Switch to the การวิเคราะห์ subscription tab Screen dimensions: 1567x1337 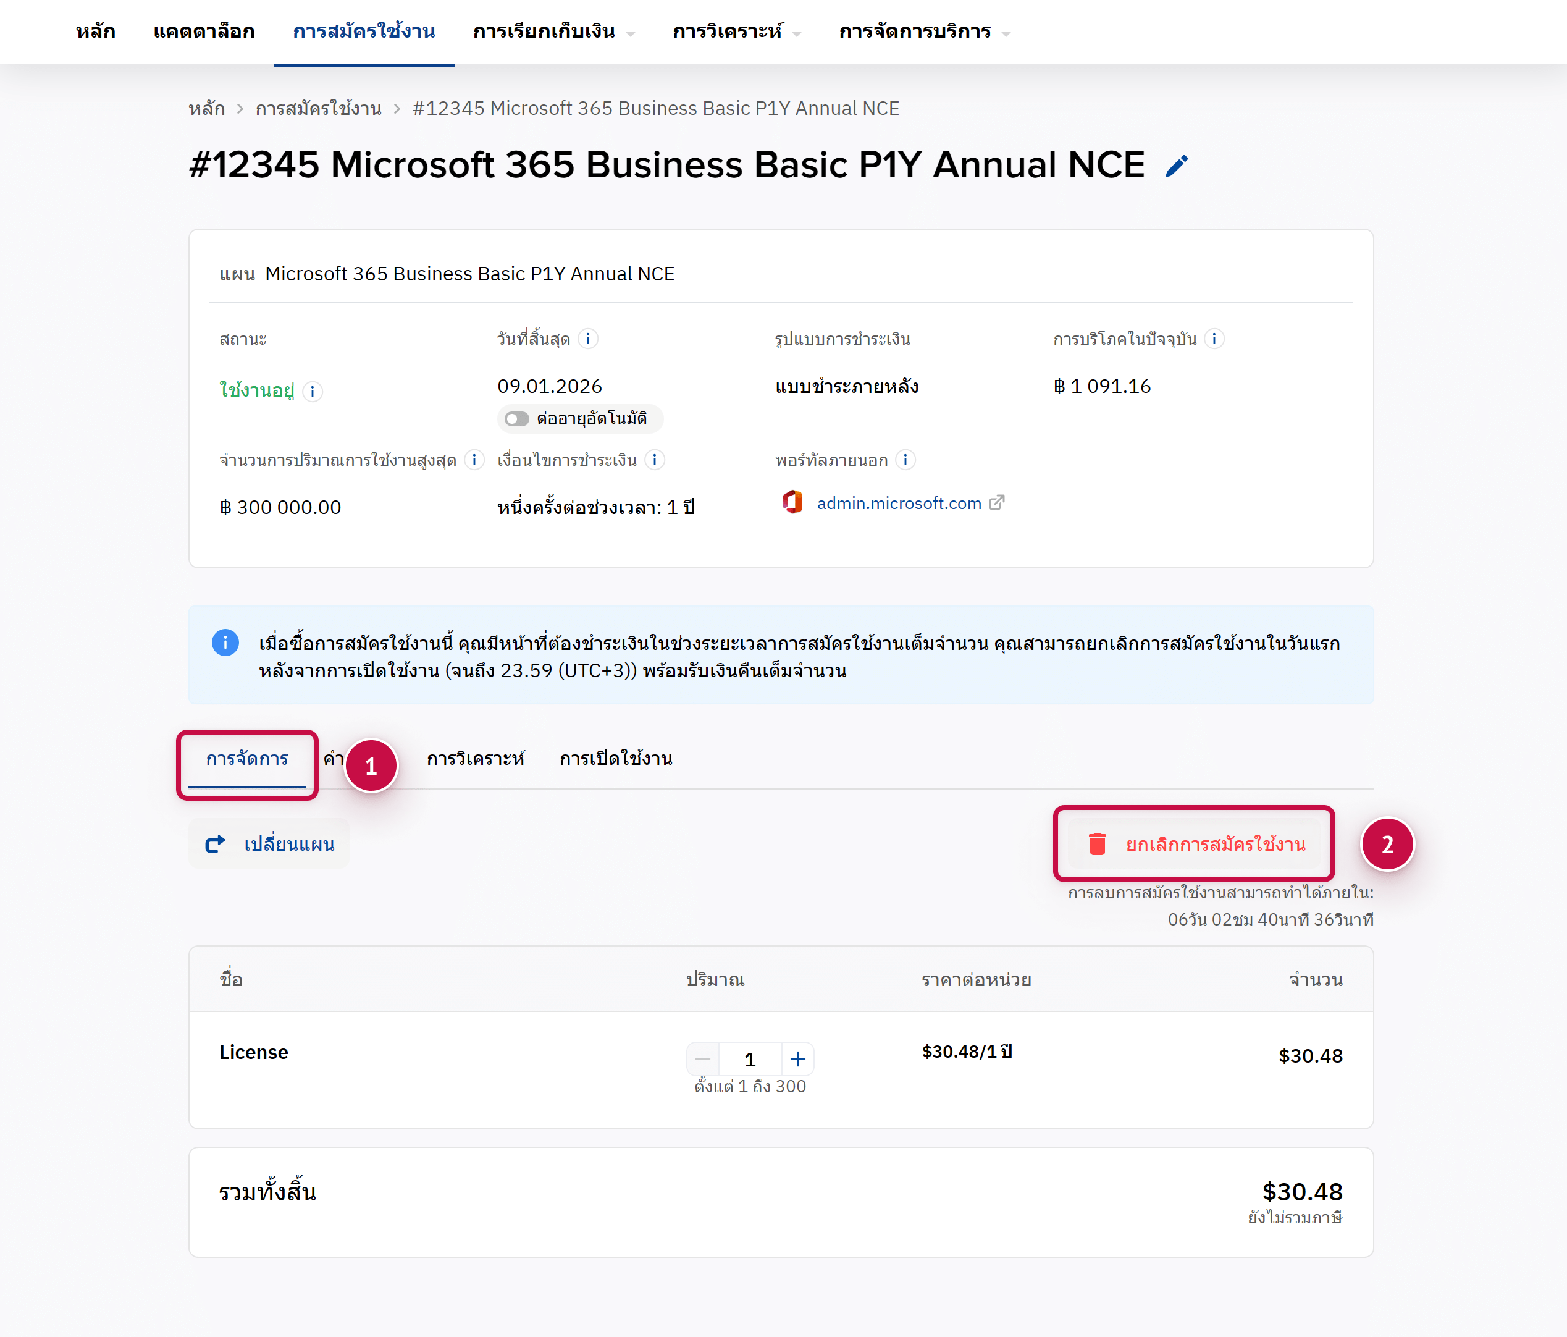pyautogui.click(x=475, y=759)
